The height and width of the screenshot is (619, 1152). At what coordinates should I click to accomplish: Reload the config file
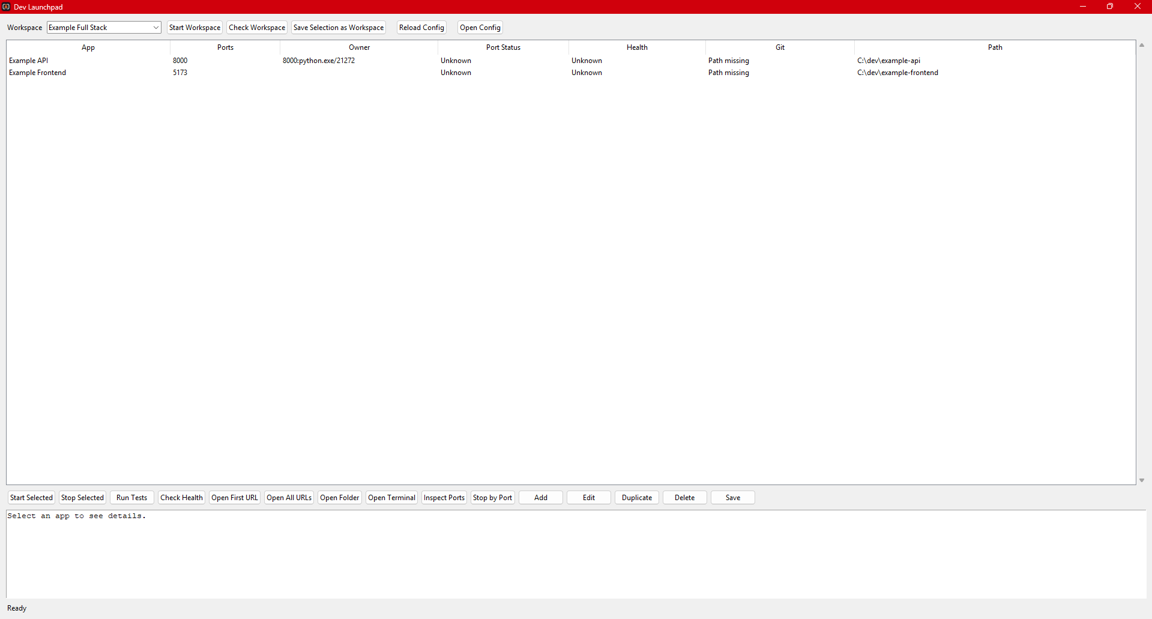[x=421, y=28]
